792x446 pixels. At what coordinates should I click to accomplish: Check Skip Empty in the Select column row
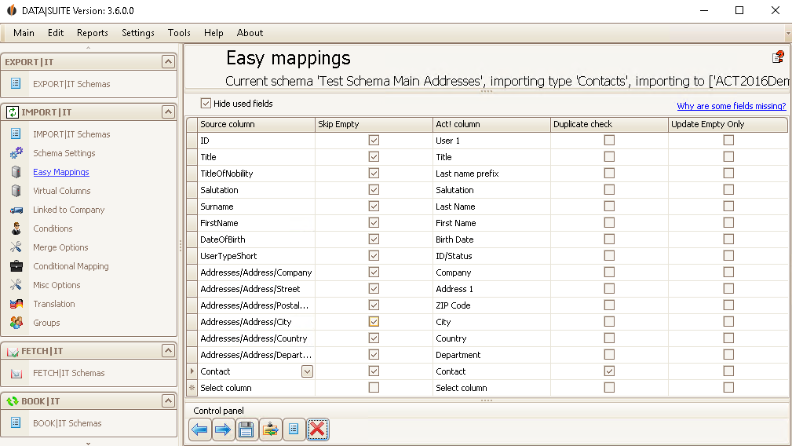(x=374, y=387)
